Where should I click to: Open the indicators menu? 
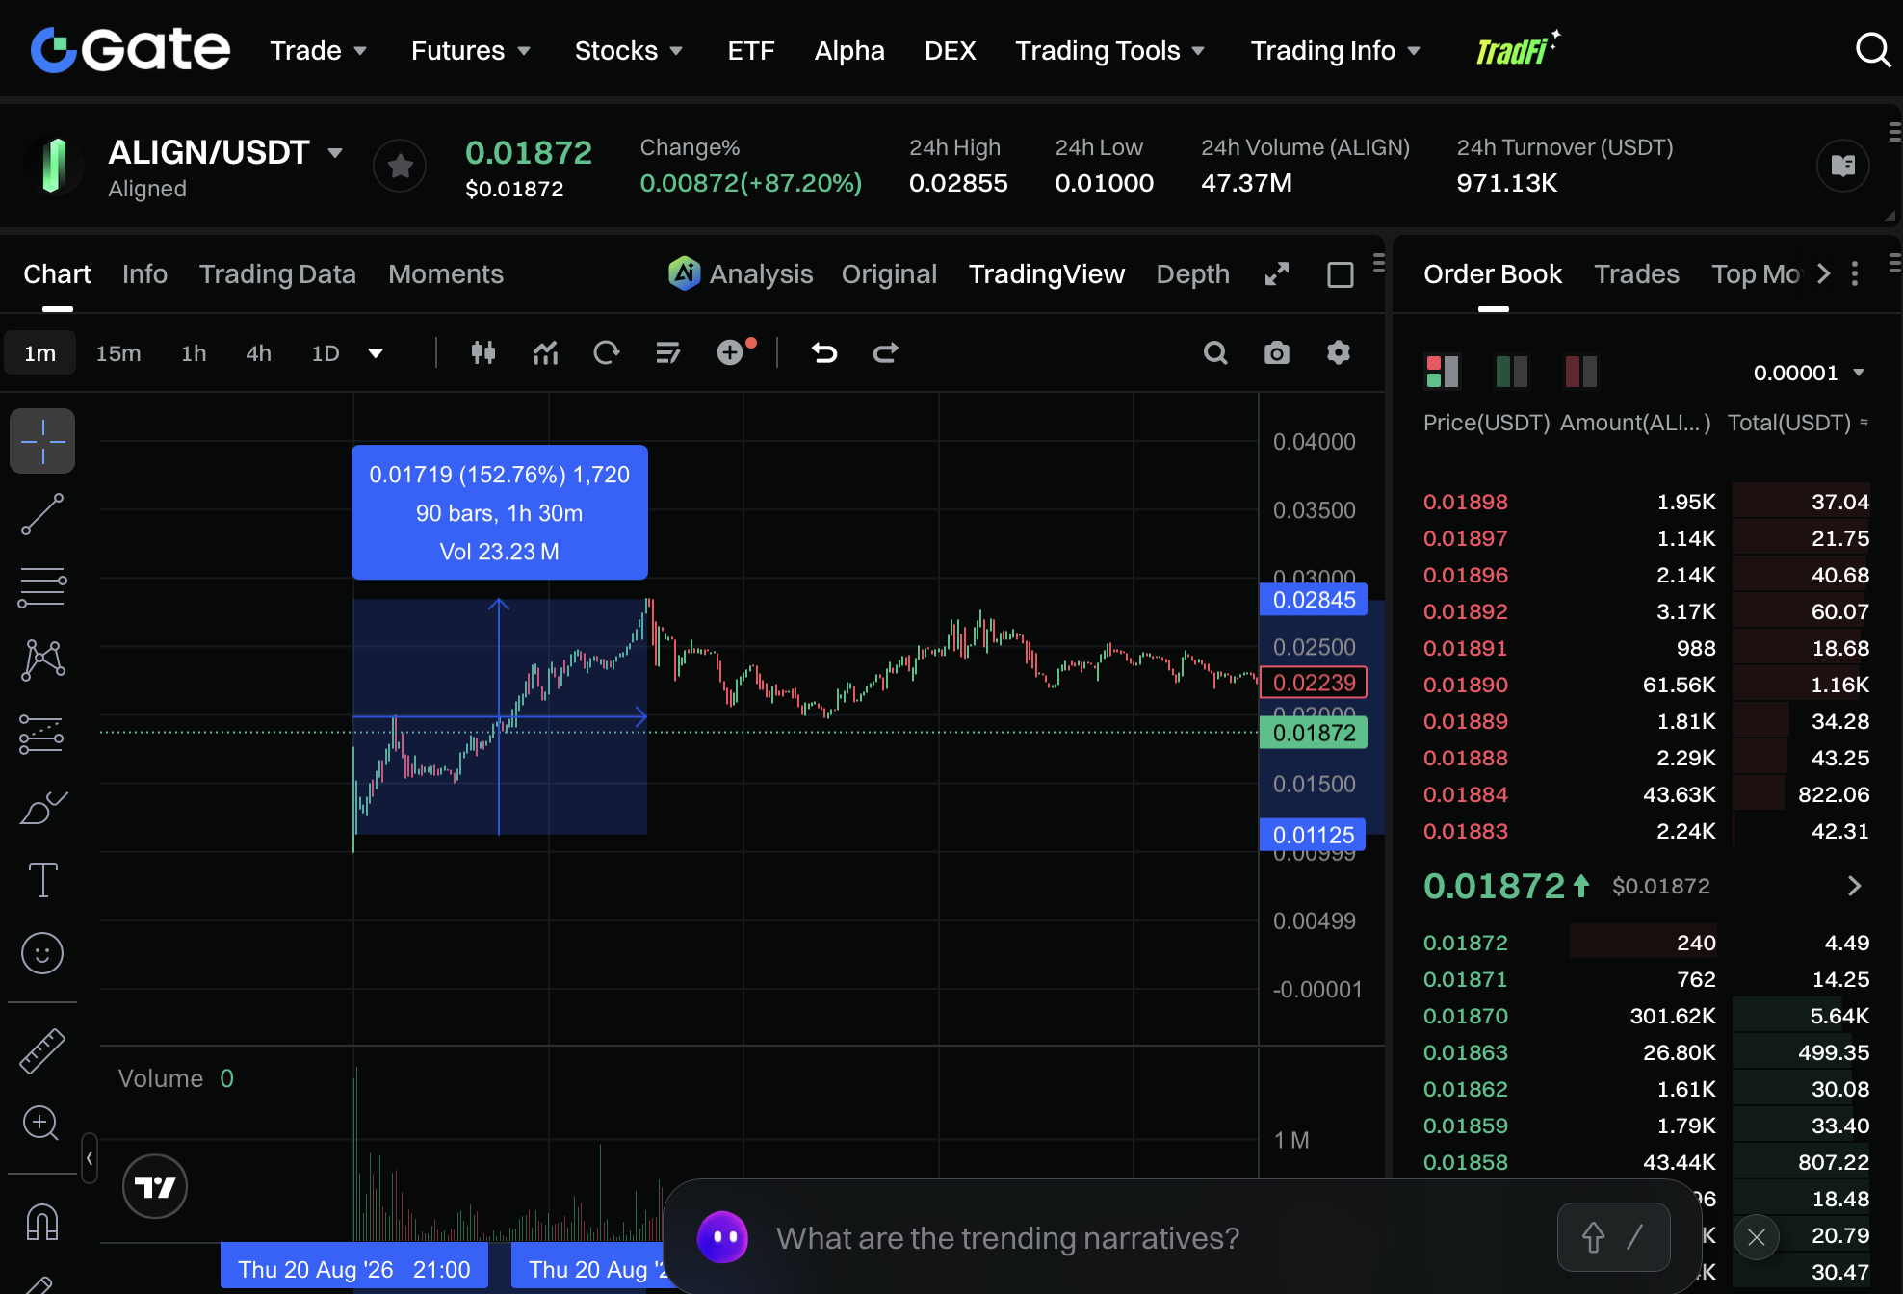545,353
